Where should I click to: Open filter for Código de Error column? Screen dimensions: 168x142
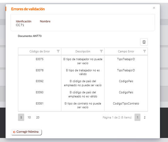pyautogui.click(x=58, y=51)
